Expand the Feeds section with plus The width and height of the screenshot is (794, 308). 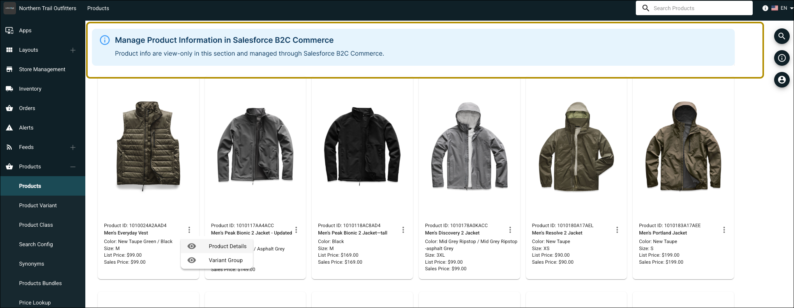point(73,147)
